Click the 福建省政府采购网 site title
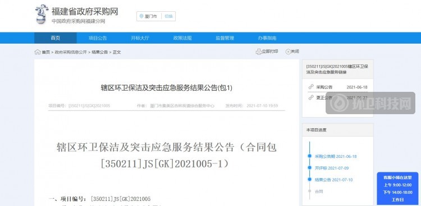Screen dimensions: 421x206 coord(85,12)
